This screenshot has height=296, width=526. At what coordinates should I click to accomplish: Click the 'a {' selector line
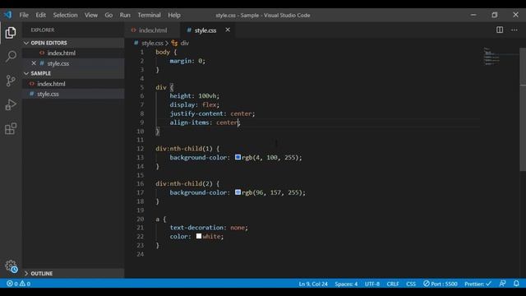tap(161, 220)
